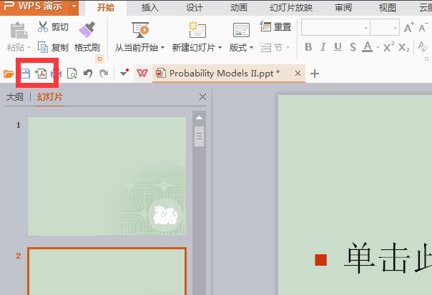This screenshot has height=295, width=432.
Task: Switch to the Outline pane tab
Action: tap(15, 97)
